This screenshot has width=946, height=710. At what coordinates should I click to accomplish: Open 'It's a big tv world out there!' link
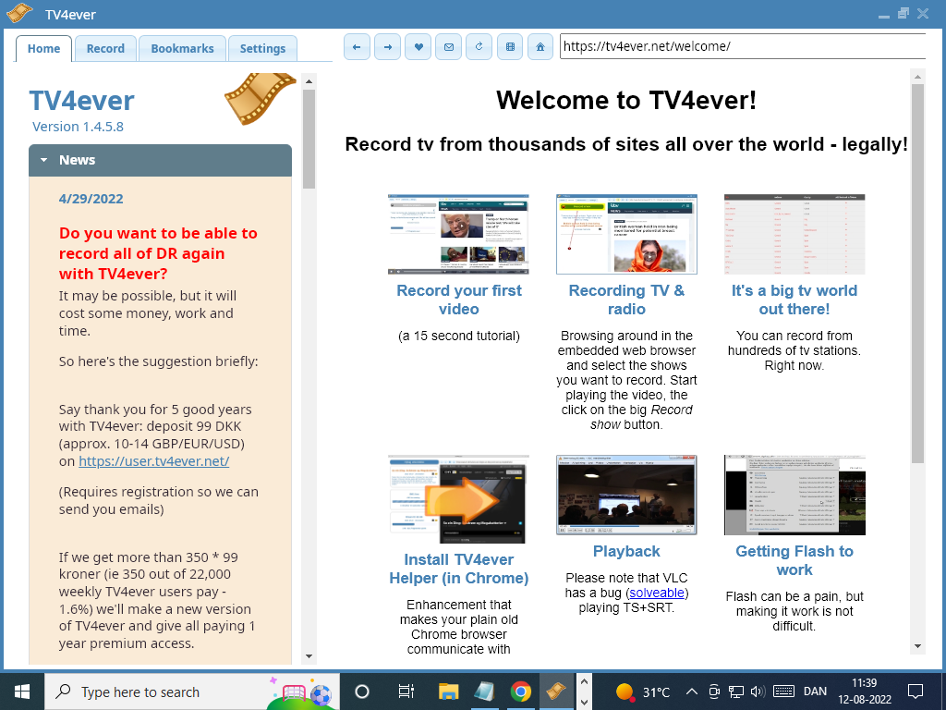coord(794,300)
